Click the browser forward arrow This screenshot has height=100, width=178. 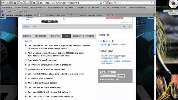pos(8,2)
